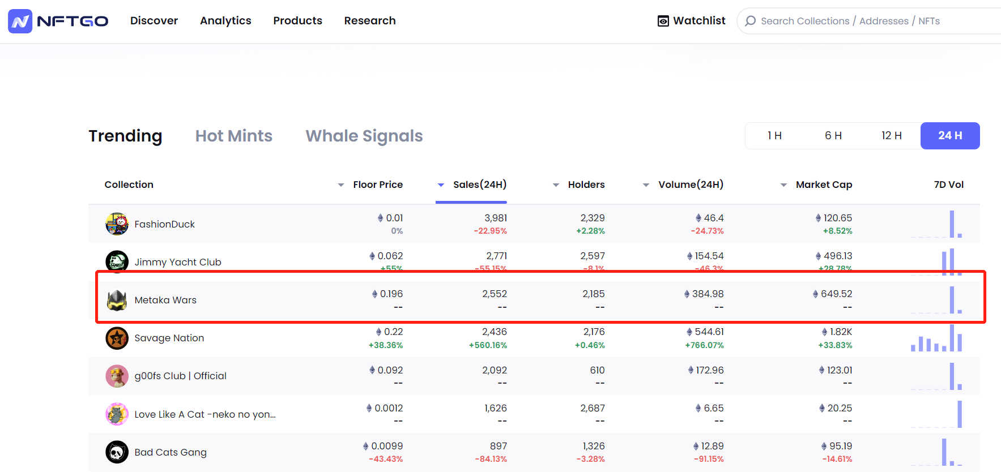1001x472 pixels.
Task: Click FashionDuck's holders value 2,329
Action: [x=593, y=218]
